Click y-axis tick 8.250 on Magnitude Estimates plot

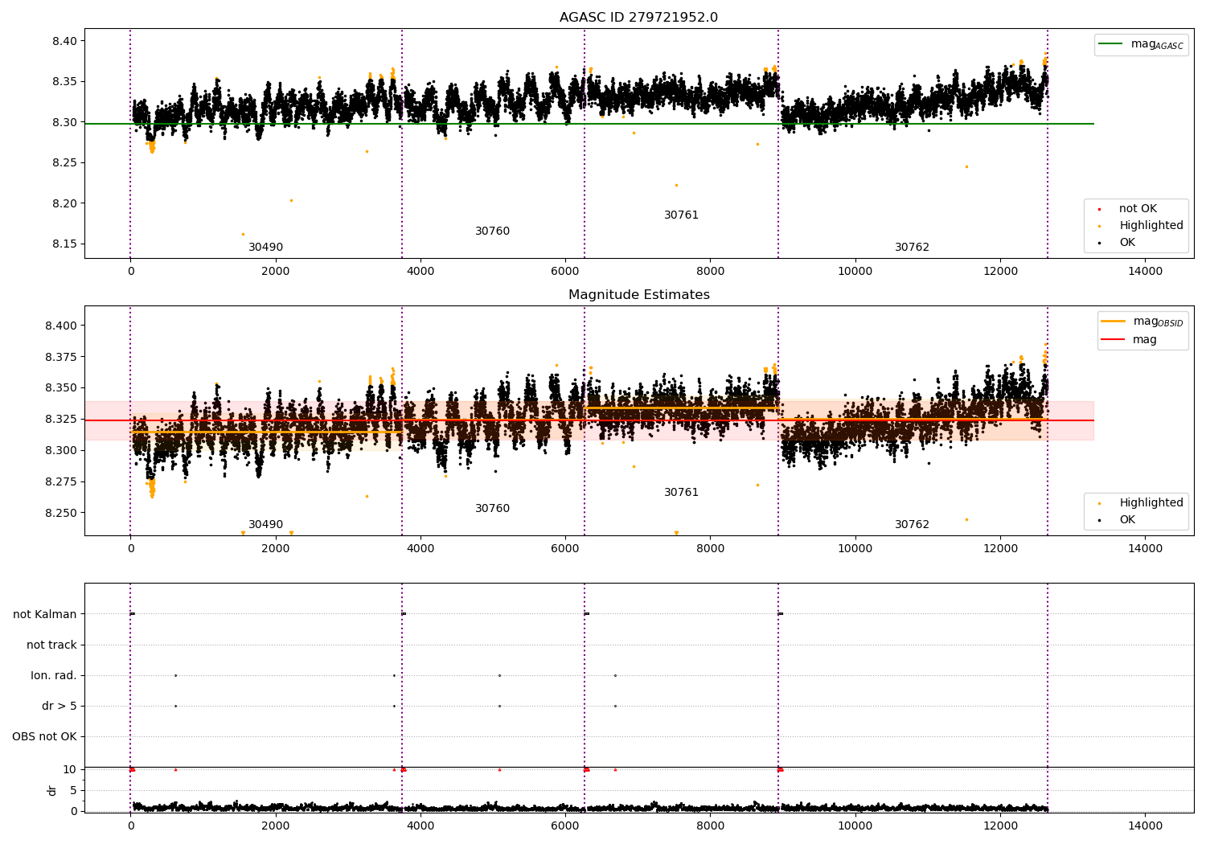coord(61,513)
